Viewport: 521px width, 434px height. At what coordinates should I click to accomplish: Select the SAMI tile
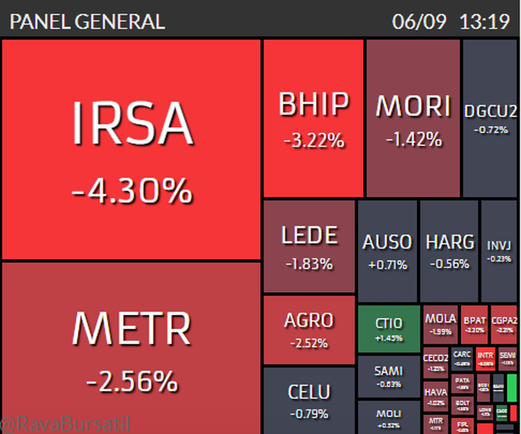click(389, 376)
